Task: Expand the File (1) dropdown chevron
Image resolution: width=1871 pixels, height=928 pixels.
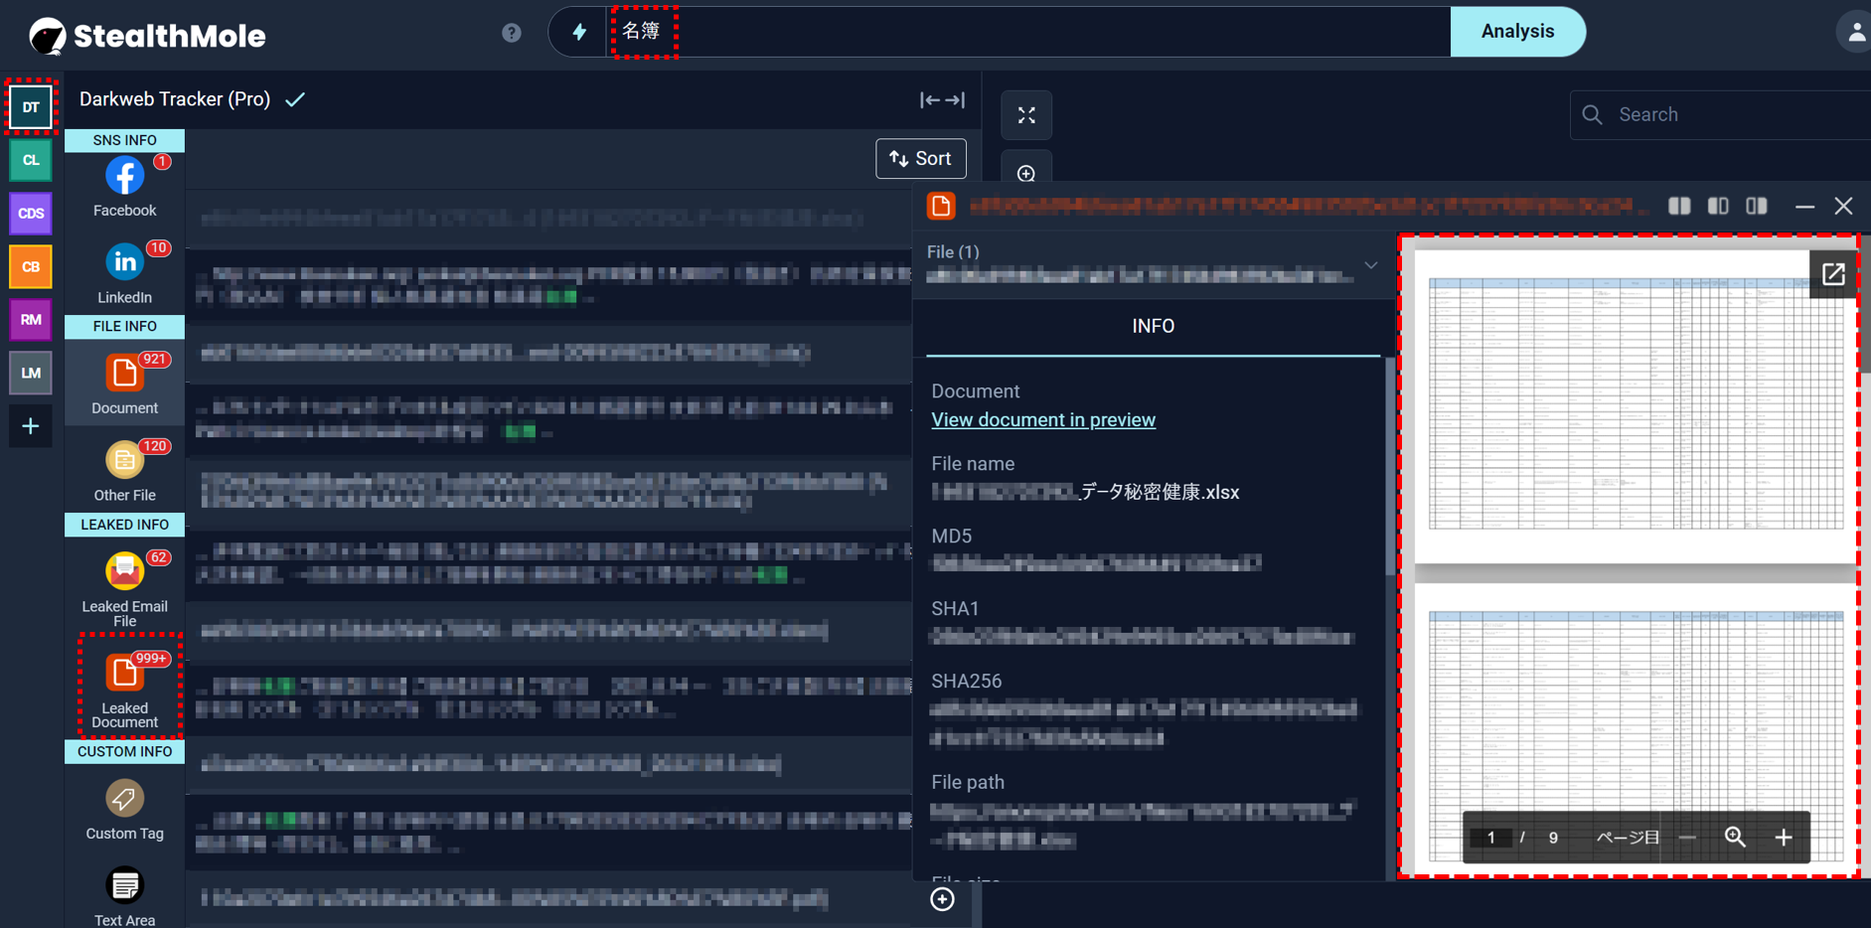Action: 1370,265
